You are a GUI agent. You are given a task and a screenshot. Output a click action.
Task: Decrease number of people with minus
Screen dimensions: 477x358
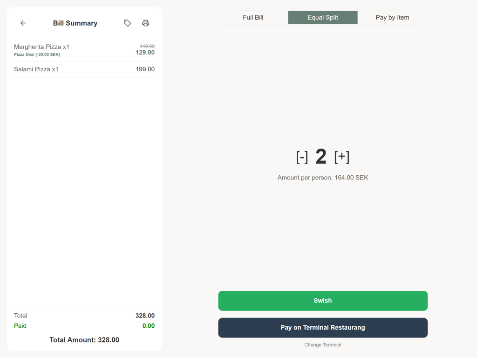302,157
